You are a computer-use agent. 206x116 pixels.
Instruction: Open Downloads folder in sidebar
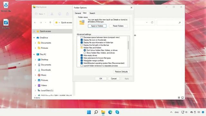click(46, 70)
